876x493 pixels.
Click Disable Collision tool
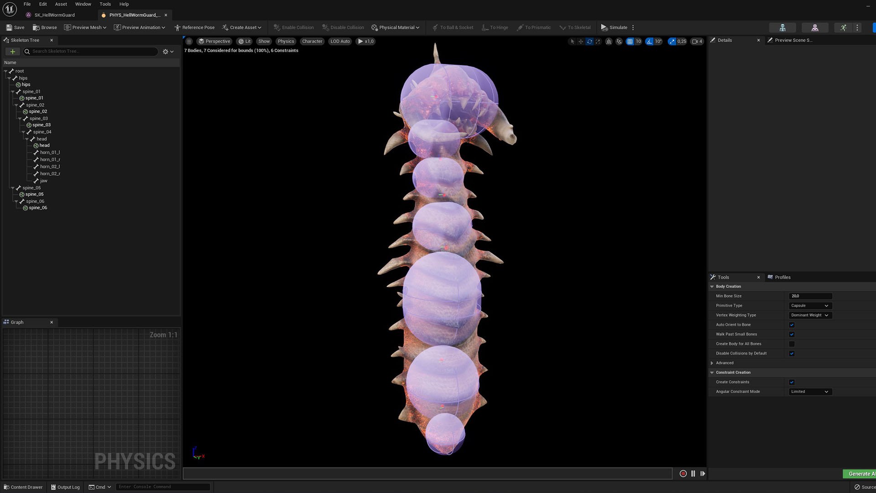pos(343,27)
